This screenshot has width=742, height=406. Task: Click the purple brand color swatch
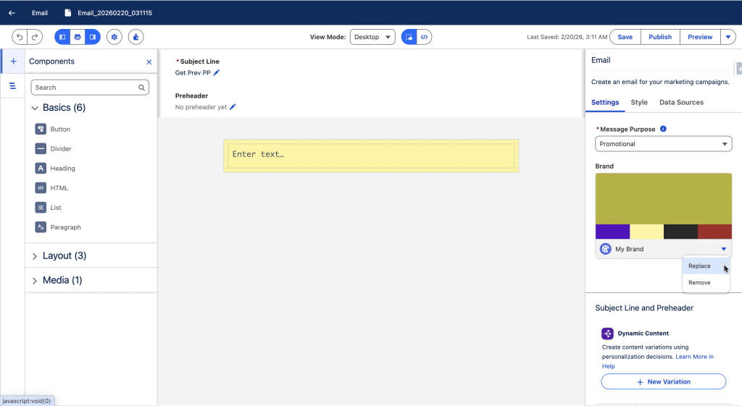tap(612, 232)
